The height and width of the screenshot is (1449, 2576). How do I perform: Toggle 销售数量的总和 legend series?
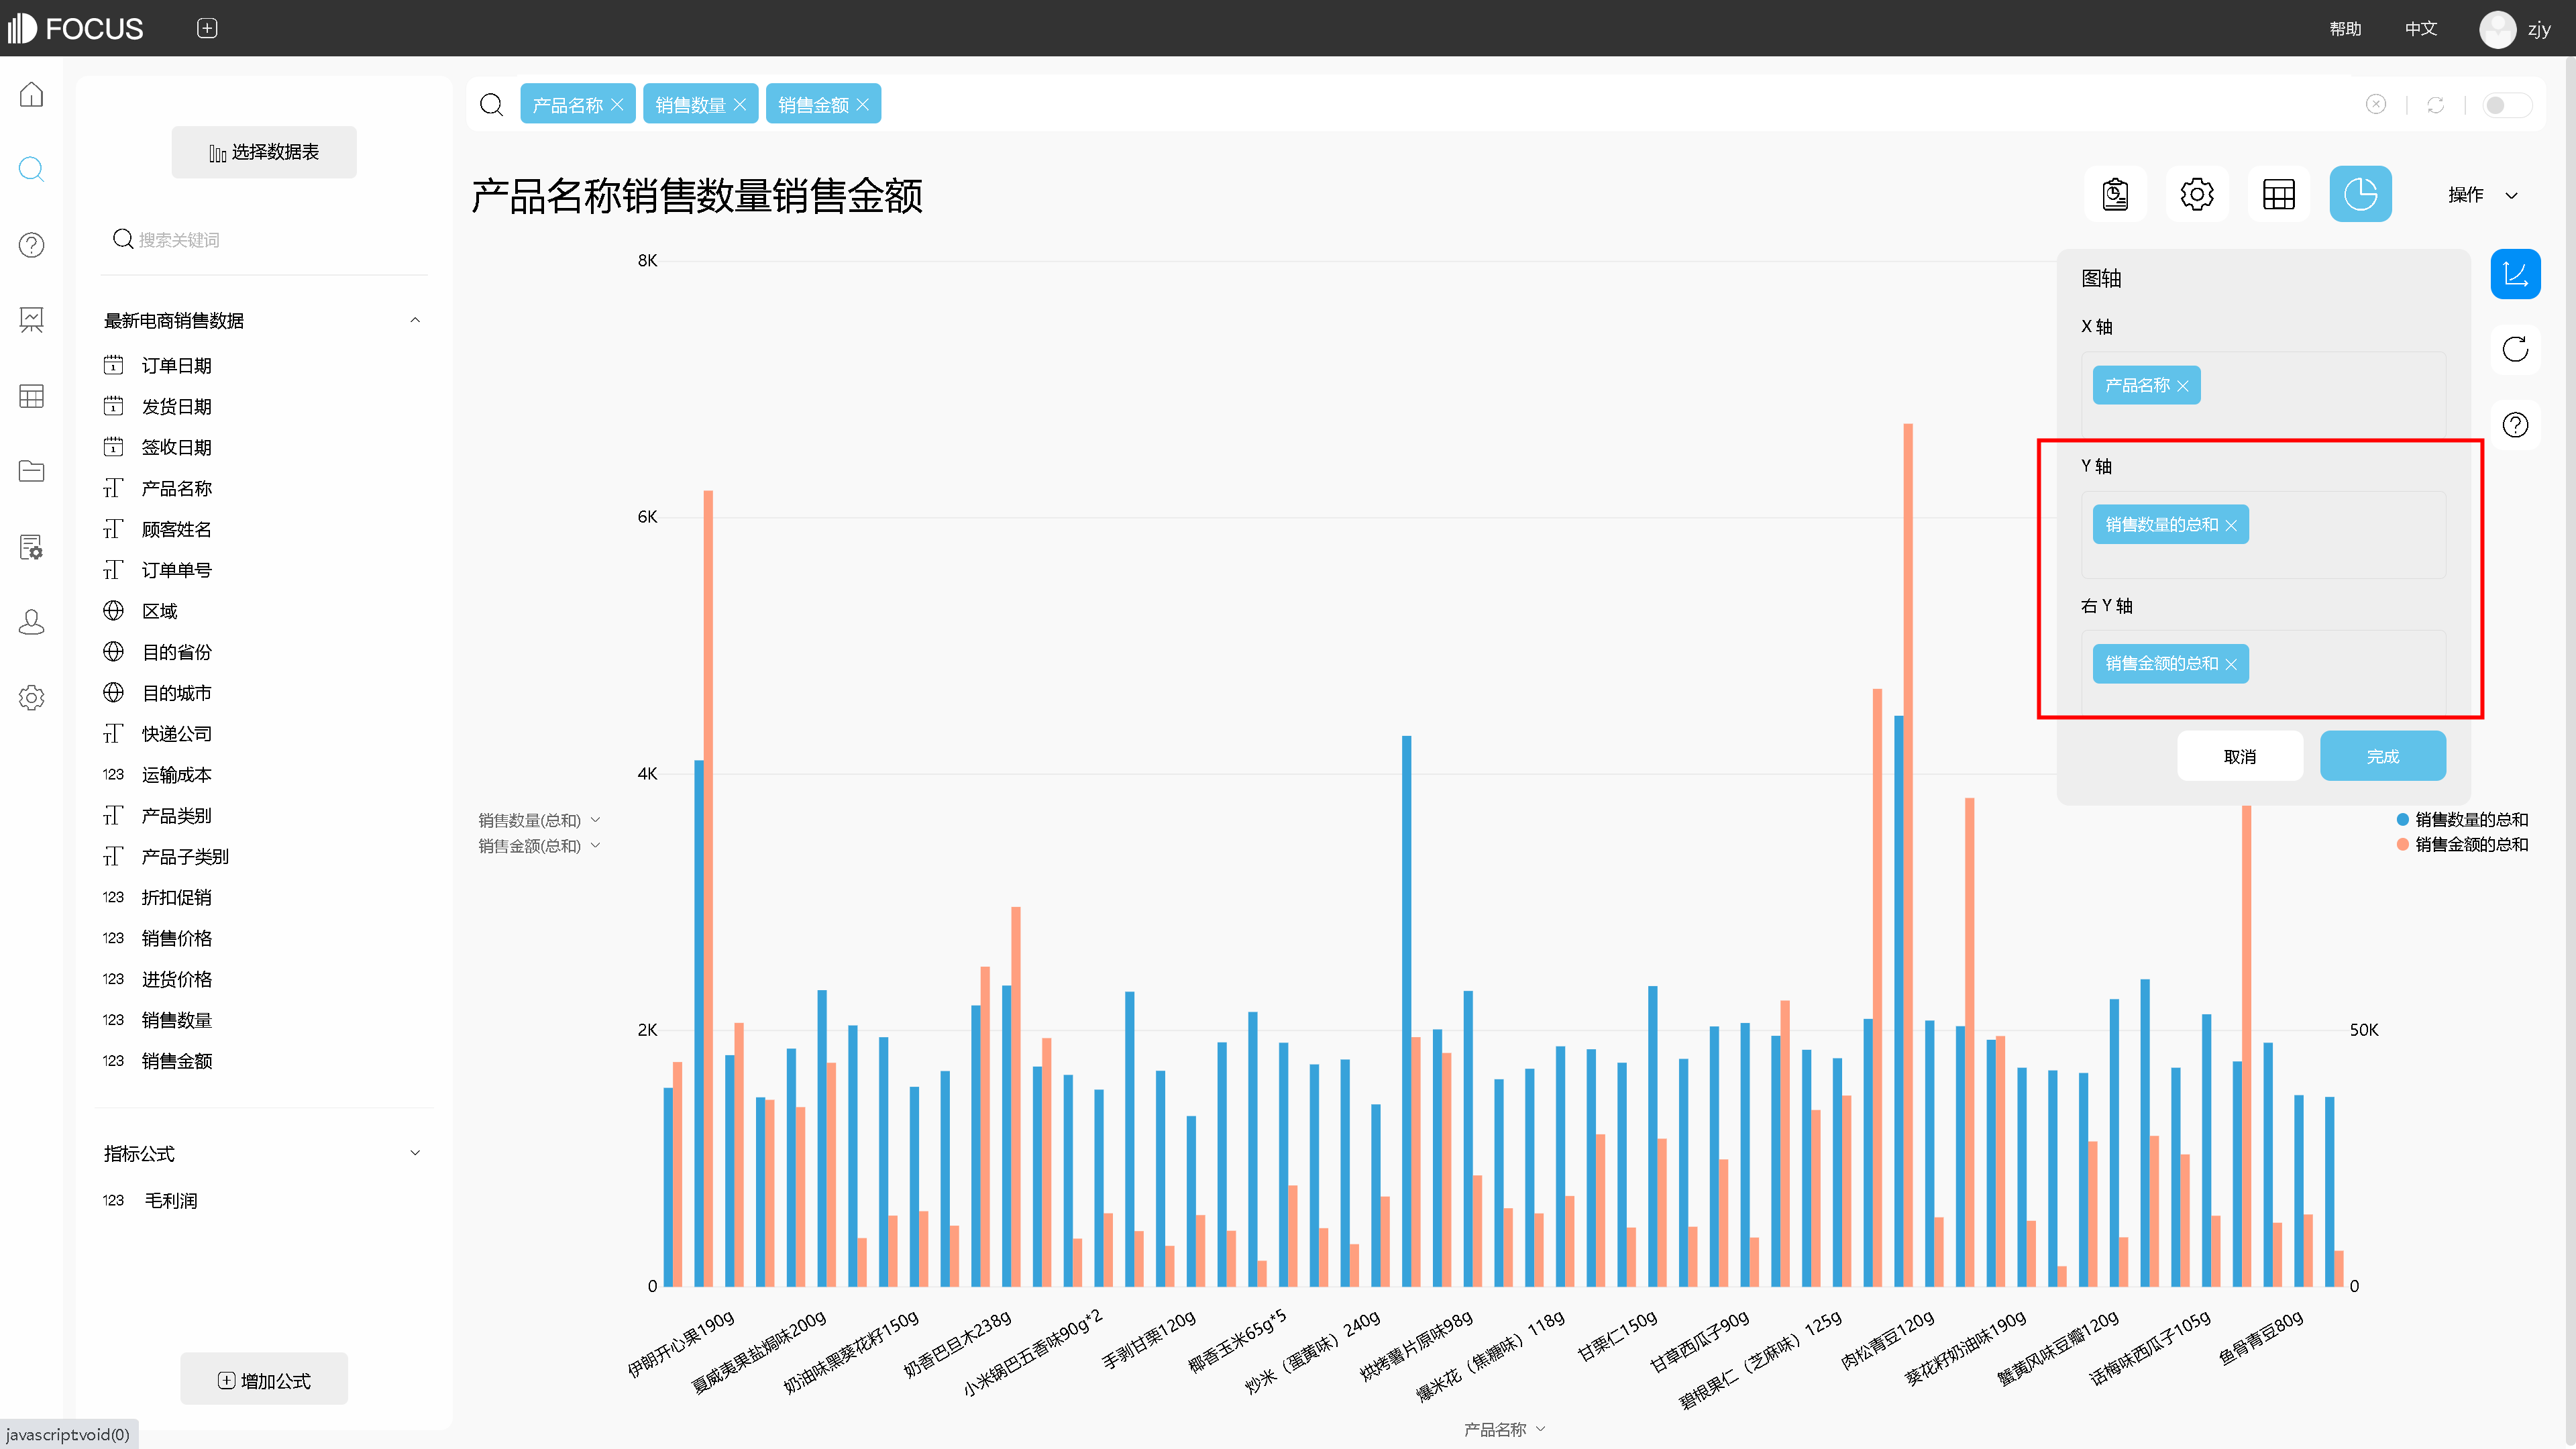click(x=2470, y=819)
